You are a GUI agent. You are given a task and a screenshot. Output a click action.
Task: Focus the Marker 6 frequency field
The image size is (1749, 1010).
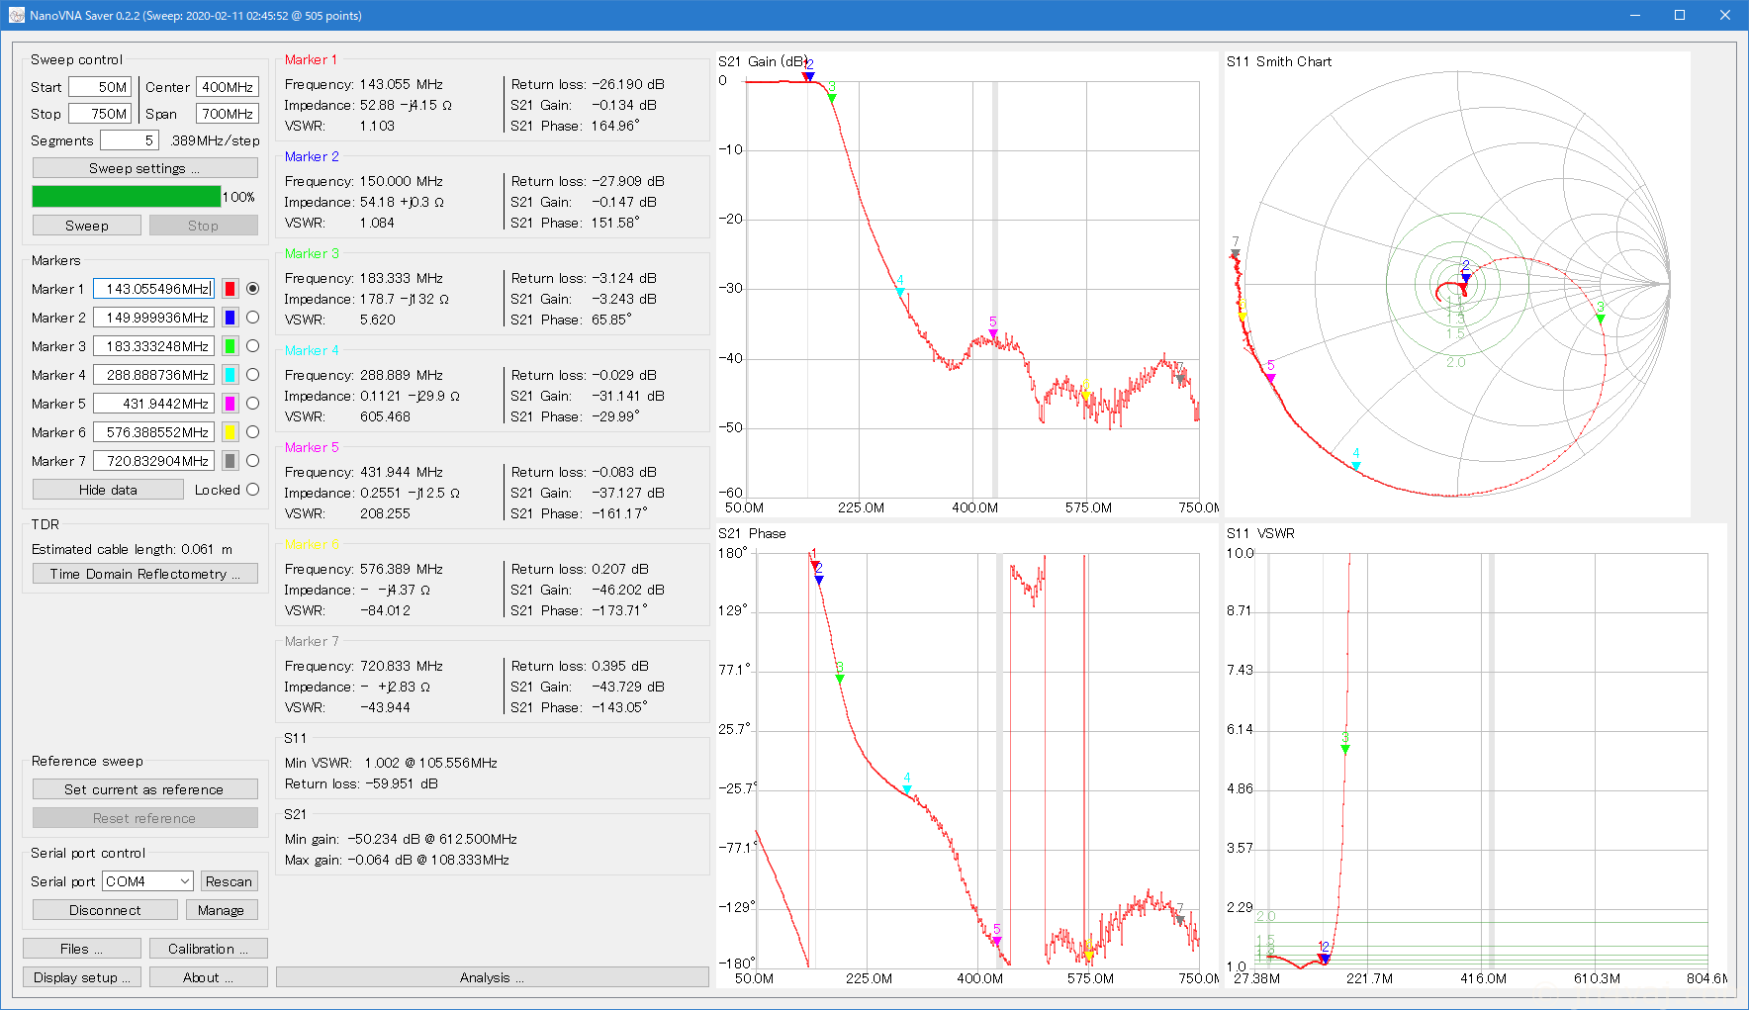153,432
